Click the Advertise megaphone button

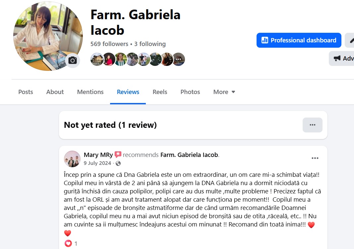[x=342, y=58]
